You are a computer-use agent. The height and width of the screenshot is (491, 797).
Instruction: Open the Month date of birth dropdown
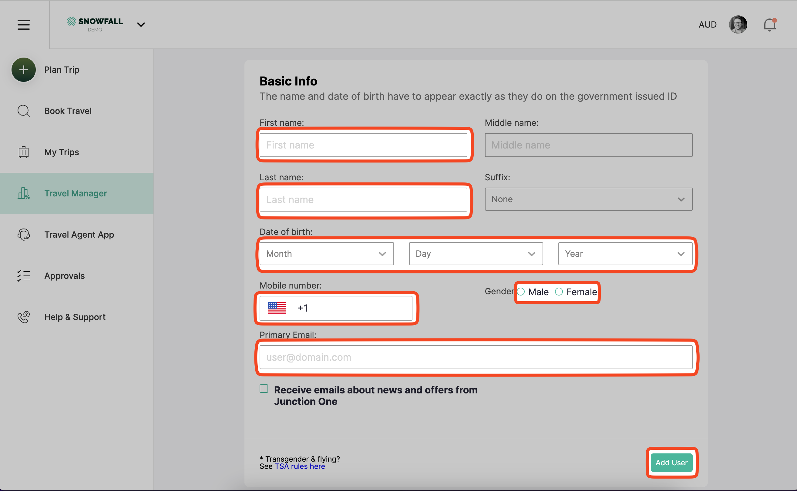(x=327, y=254)
